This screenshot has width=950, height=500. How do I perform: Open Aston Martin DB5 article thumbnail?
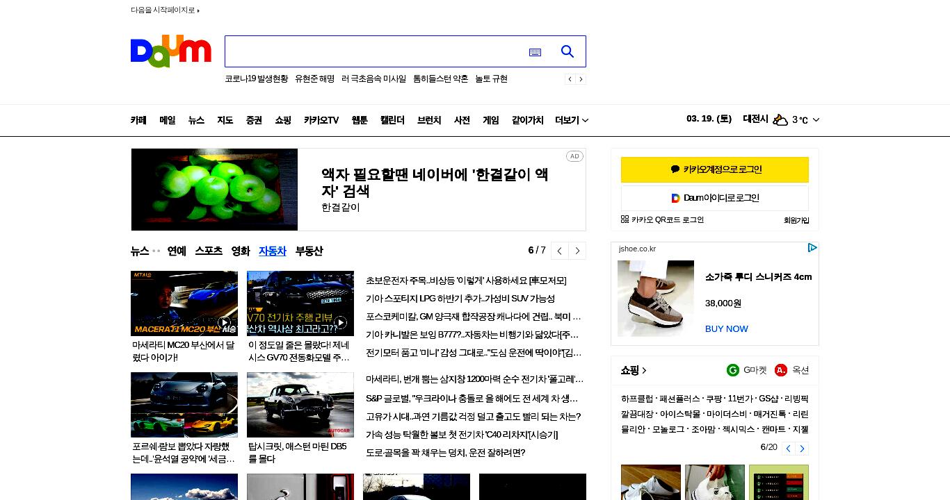(300, 405)
